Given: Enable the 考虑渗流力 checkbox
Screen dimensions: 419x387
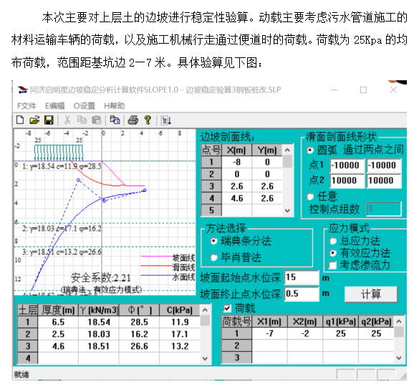Looking at the screenshot, I should click(x=332, y=265).
